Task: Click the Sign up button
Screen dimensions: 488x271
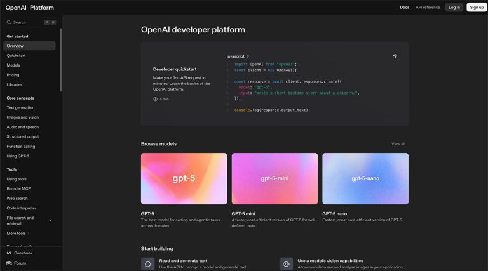Action: tap(477, 7)
